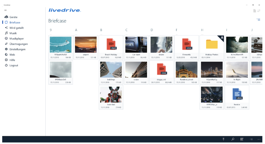Click the upload arrow in bottom bar
Image resolution: width=265 pixels, height=144 pixels.
pyautogui.click(x=224, y=139)
